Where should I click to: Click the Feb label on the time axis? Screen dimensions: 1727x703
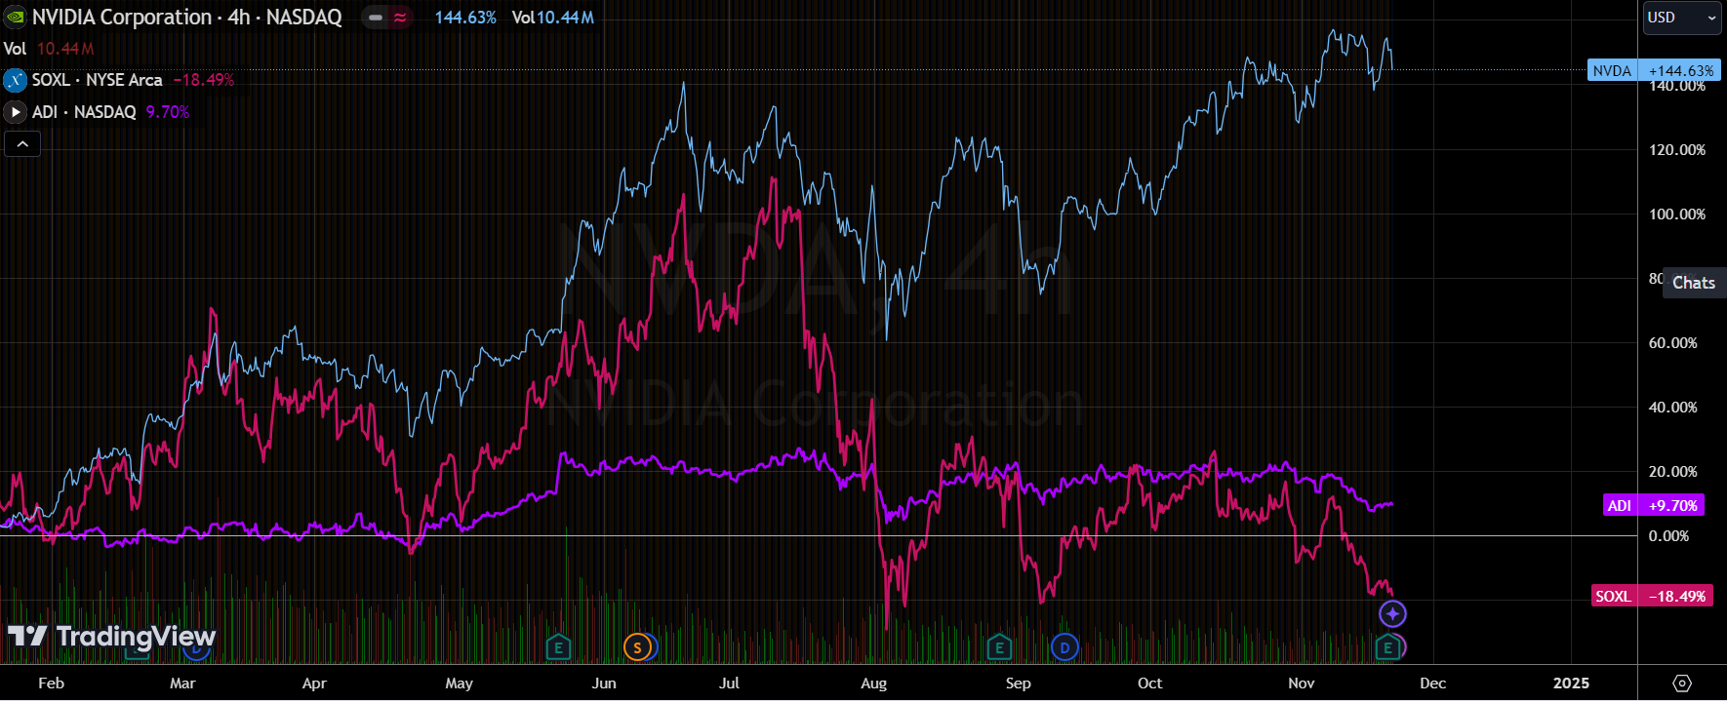click(51, 683)
